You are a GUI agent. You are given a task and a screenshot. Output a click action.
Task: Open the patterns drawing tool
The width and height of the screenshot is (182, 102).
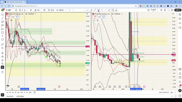coord(2,25)
